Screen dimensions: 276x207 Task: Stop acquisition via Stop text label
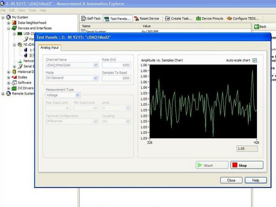tap(242, 166)
